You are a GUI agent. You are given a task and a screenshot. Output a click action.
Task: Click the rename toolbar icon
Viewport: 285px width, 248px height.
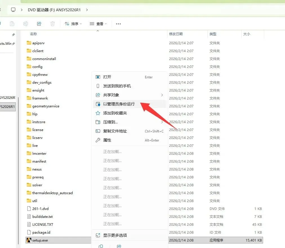click(x=26, y=24)
